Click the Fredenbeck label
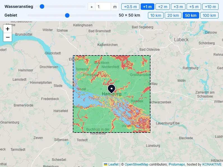The image size is (223, 167). pos(50,99)
